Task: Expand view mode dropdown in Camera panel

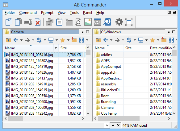Action: pos(87,40)
